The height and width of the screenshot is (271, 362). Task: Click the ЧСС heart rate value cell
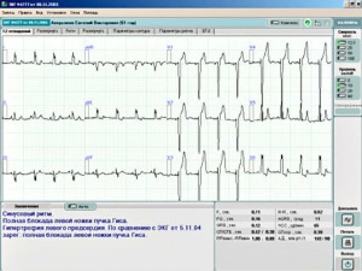coord(316,225)
